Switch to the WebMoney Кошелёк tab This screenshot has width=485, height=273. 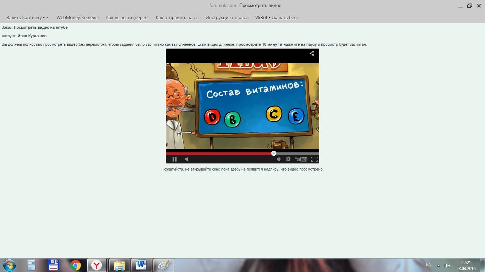[x=78, y=17]
